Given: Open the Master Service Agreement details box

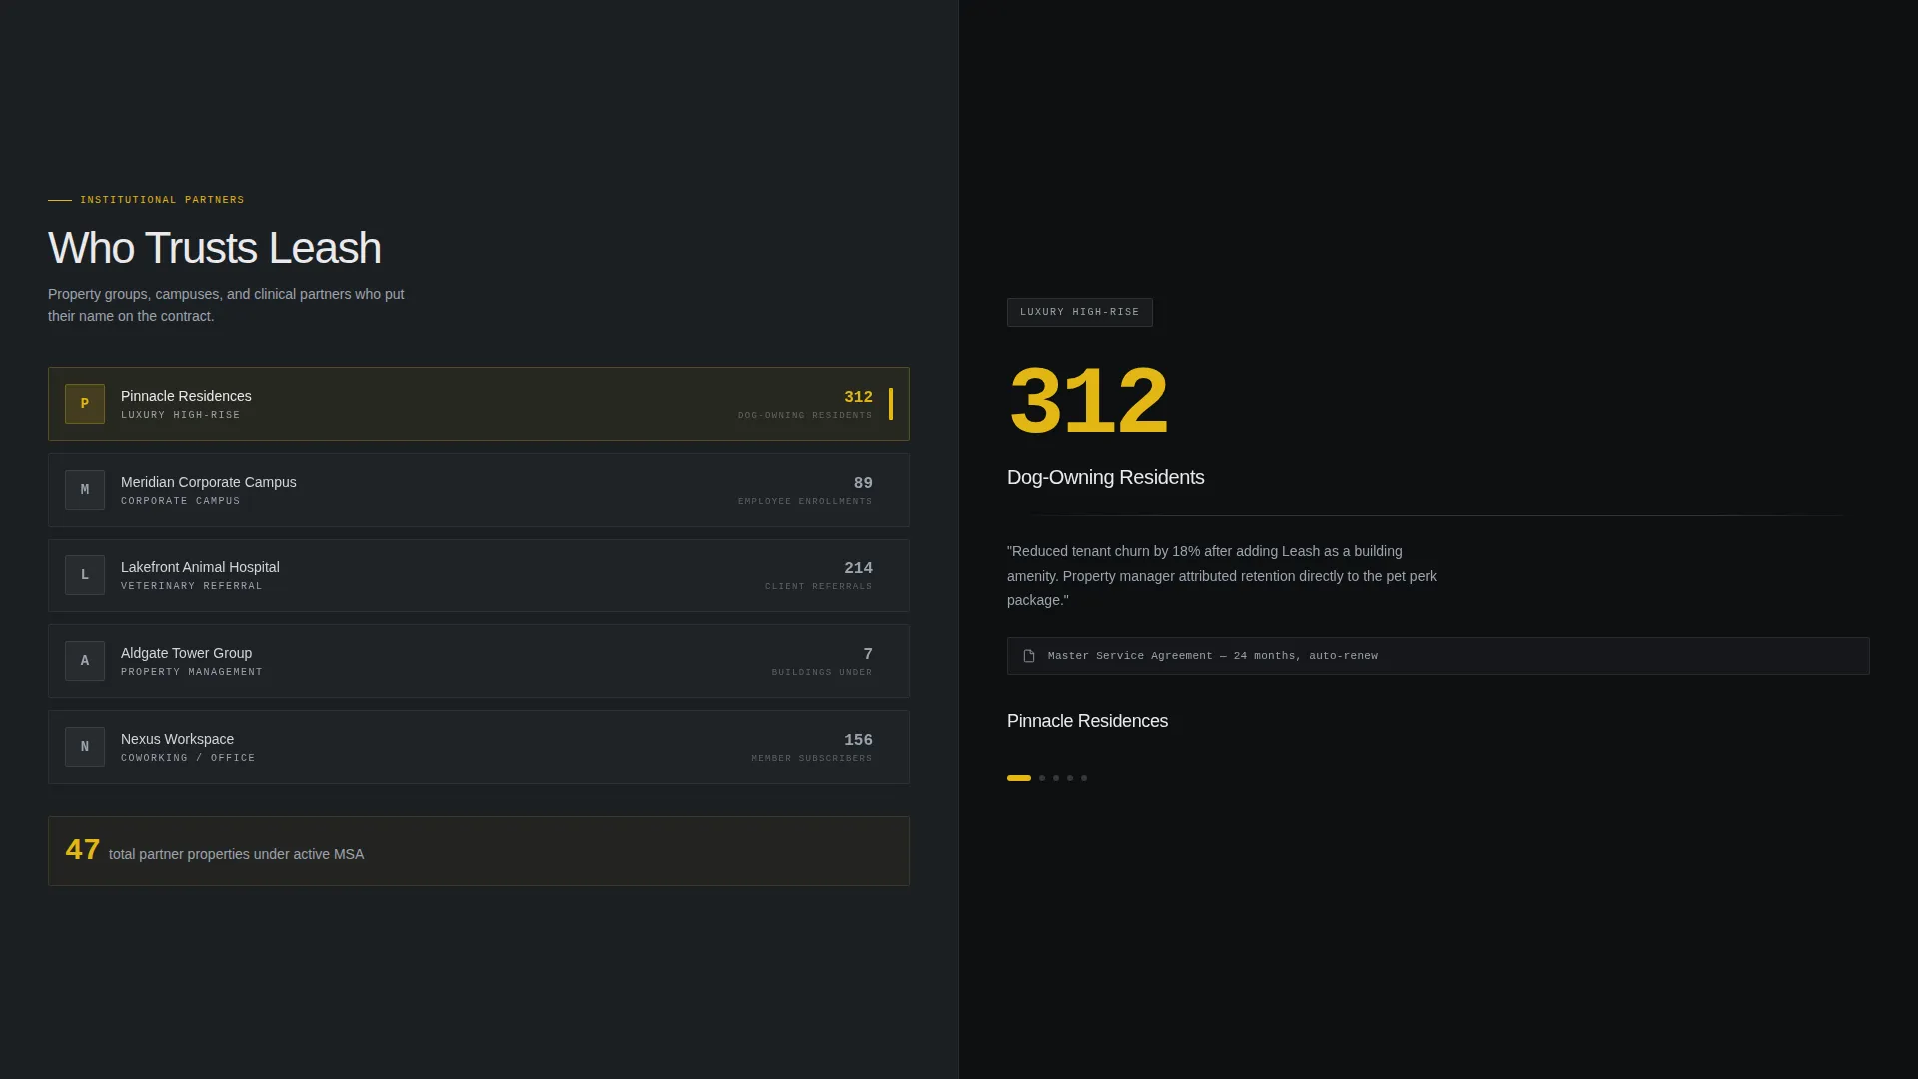Looking at the screenshot, I should point(1438,656).
